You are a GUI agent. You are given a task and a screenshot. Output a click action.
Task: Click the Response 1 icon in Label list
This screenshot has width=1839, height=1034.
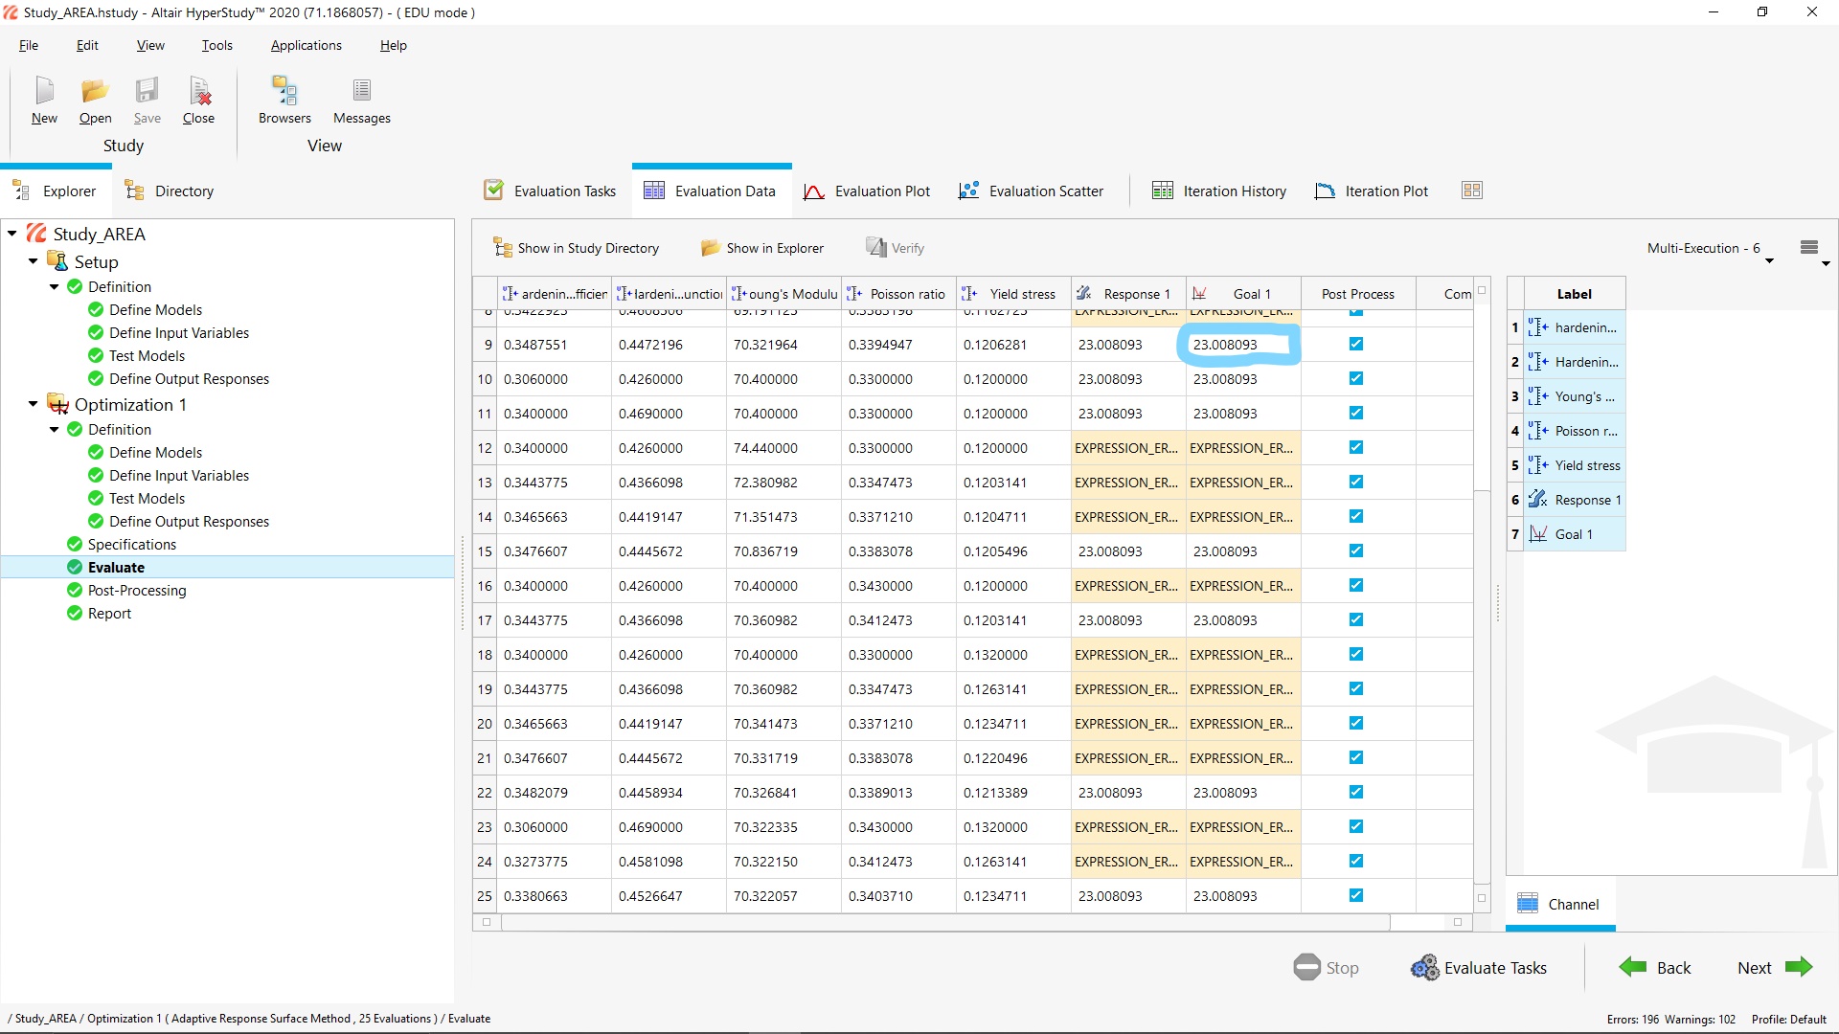click(1537, 500)
